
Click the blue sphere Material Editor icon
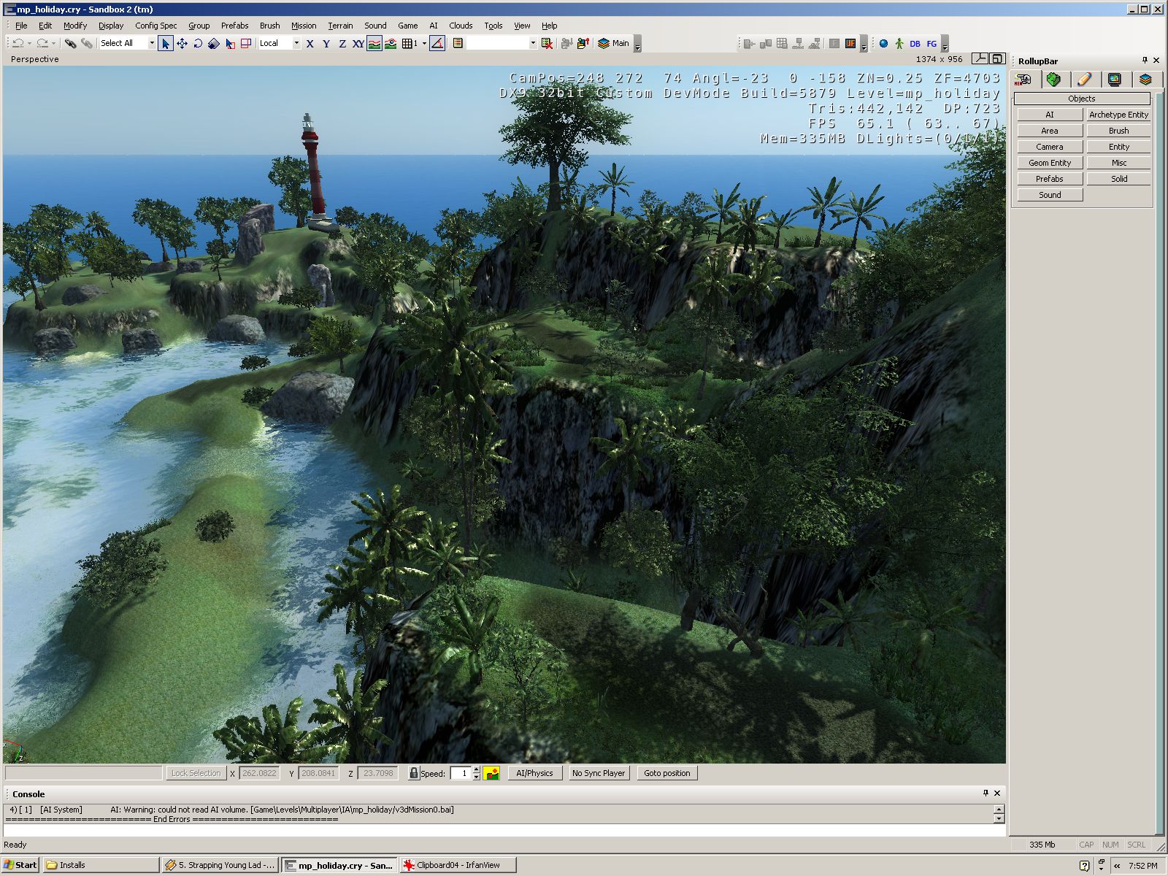[x=883, y=44]
